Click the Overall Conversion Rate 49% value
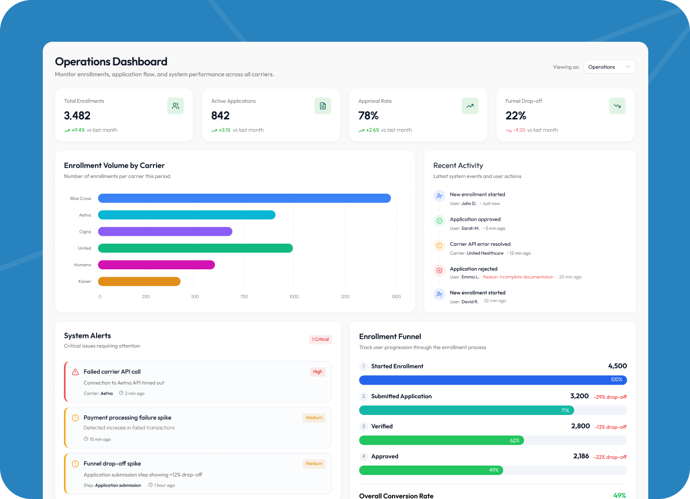Screen dimensions: 690x499 coord(620,495)
